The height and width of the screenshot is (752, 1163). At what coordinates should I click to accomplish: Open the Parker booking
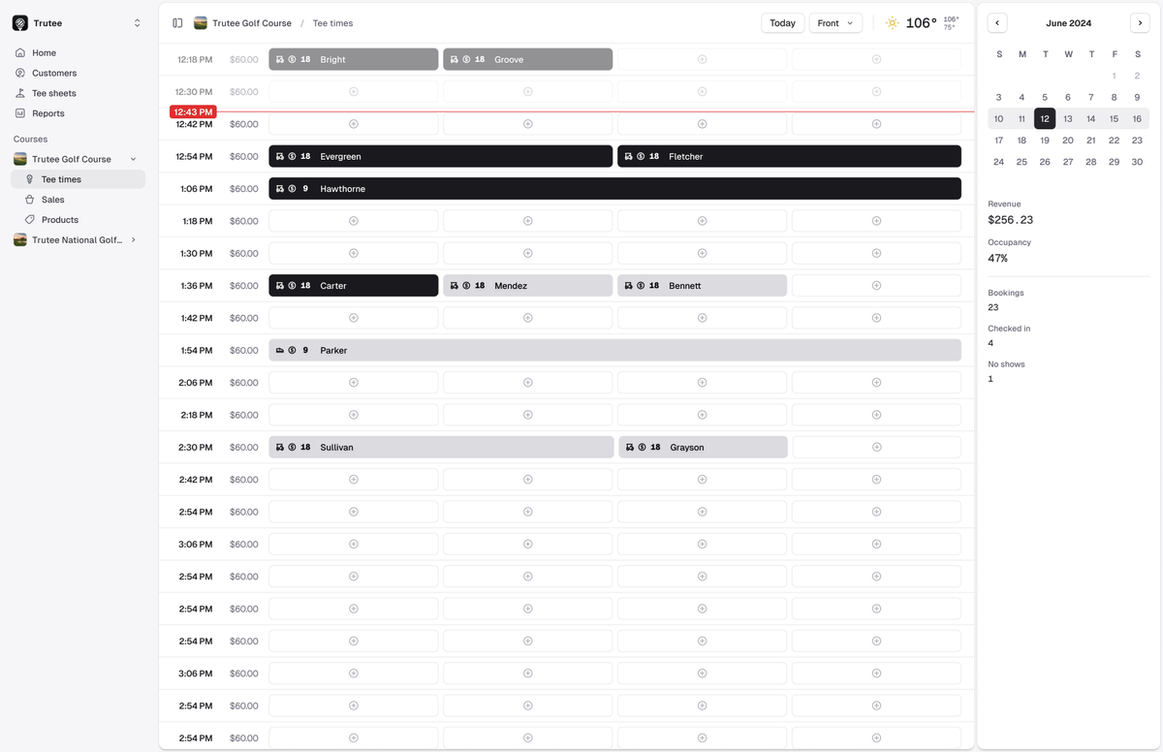(x=615, y=351)
